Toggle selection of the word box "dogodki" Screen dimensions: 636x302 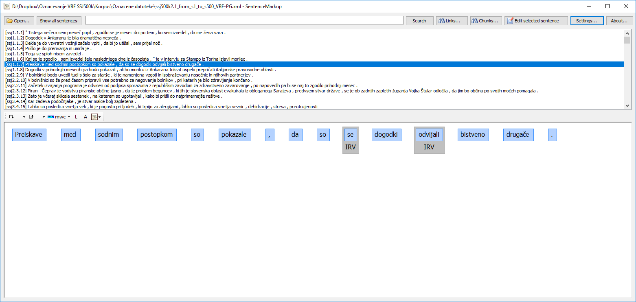coord(386,134)
